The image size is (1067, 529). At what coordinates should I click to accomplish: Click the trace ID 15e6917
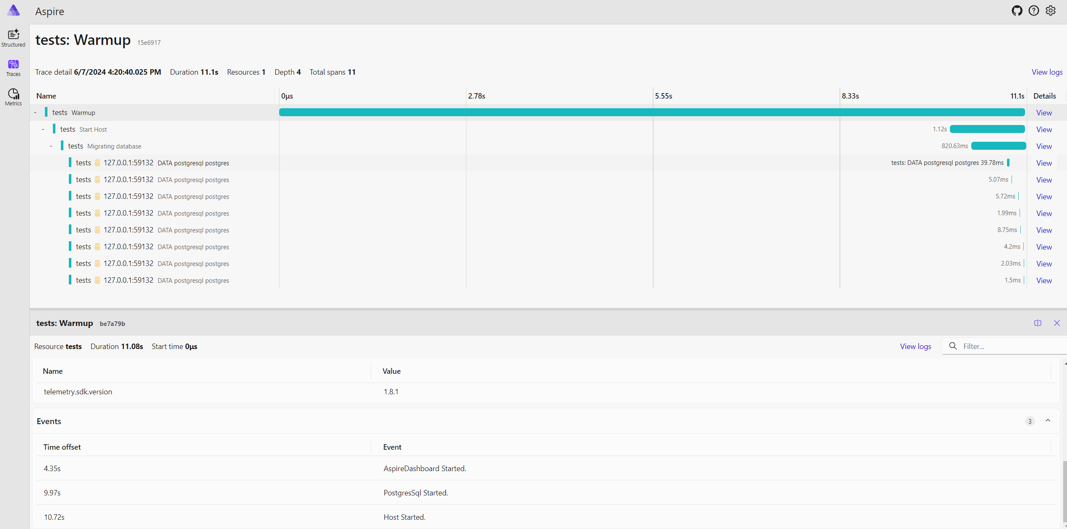pos(149,43)
